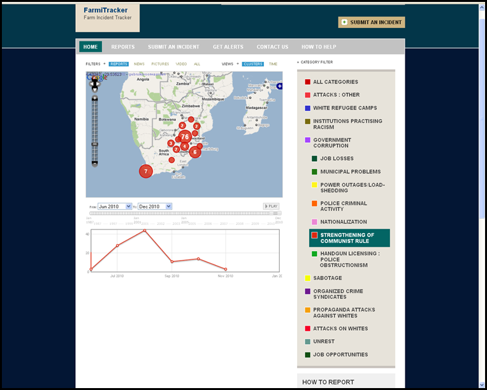Enable the Pictures filter
The image size is (487, 390).
point(160,64)
